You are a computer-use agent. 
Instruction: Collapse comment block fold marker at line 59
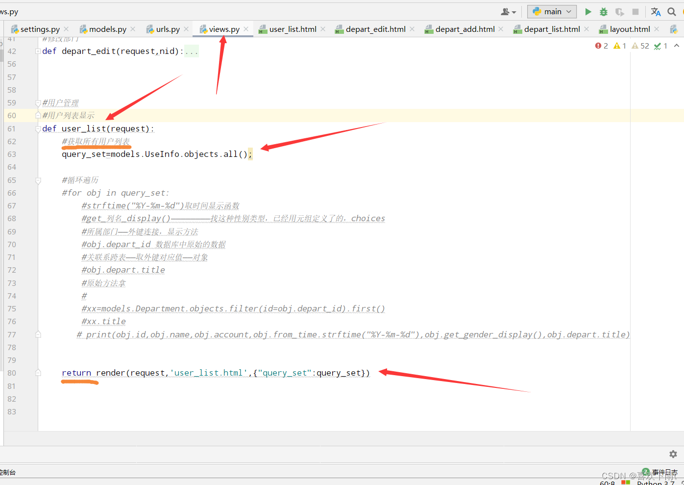(x=38, y=103)
